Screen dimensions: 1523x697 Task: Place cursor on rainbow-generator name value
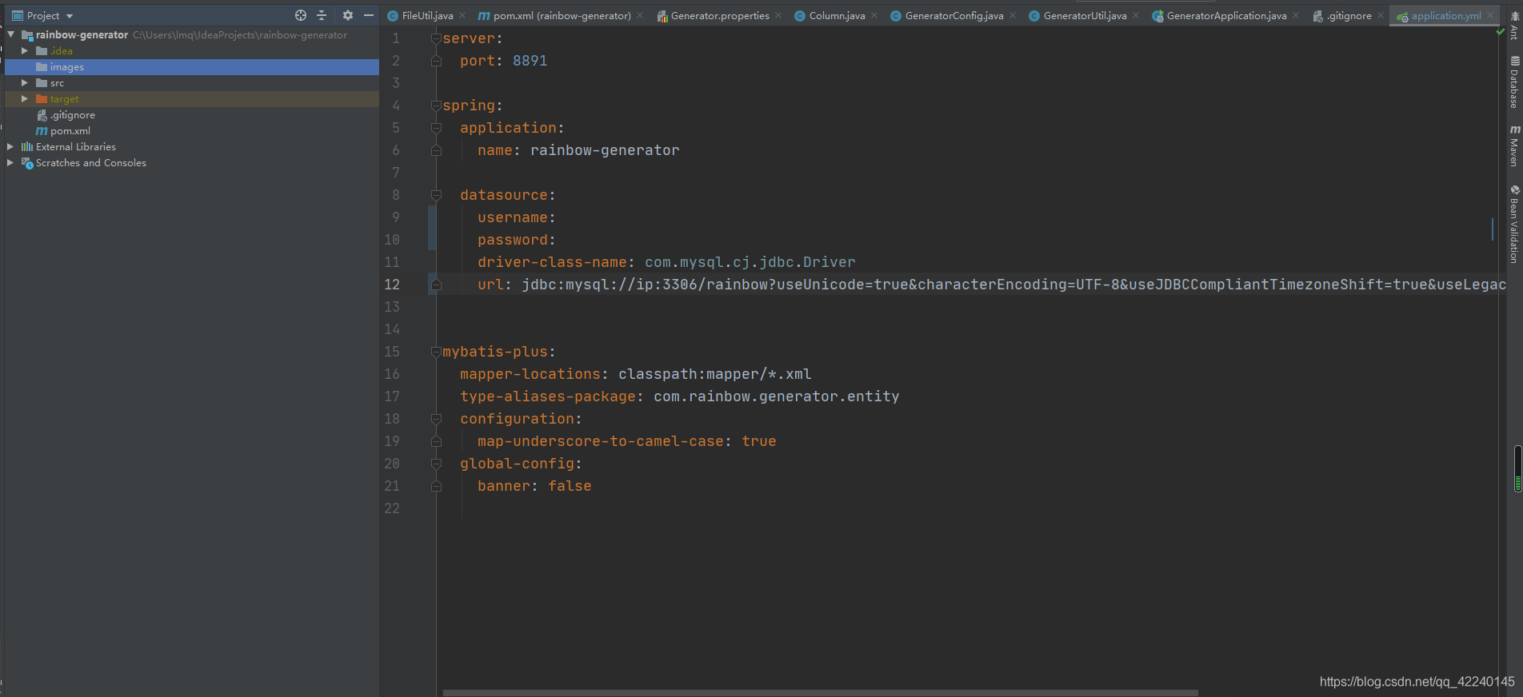tap(605, 150)
